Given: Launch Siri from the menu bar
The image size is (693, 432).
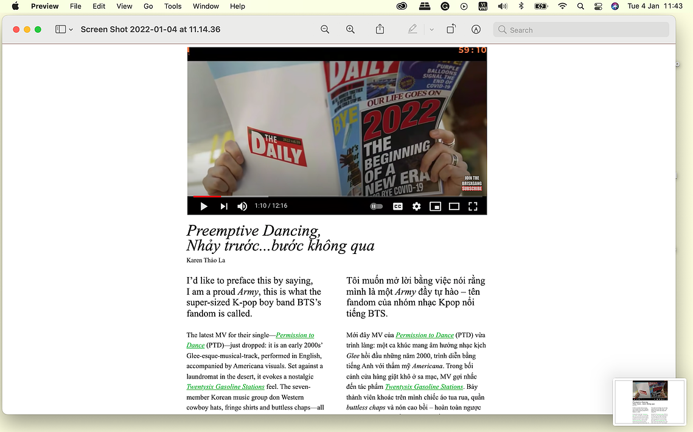Looking at the screenshot, I should [615, 6].
